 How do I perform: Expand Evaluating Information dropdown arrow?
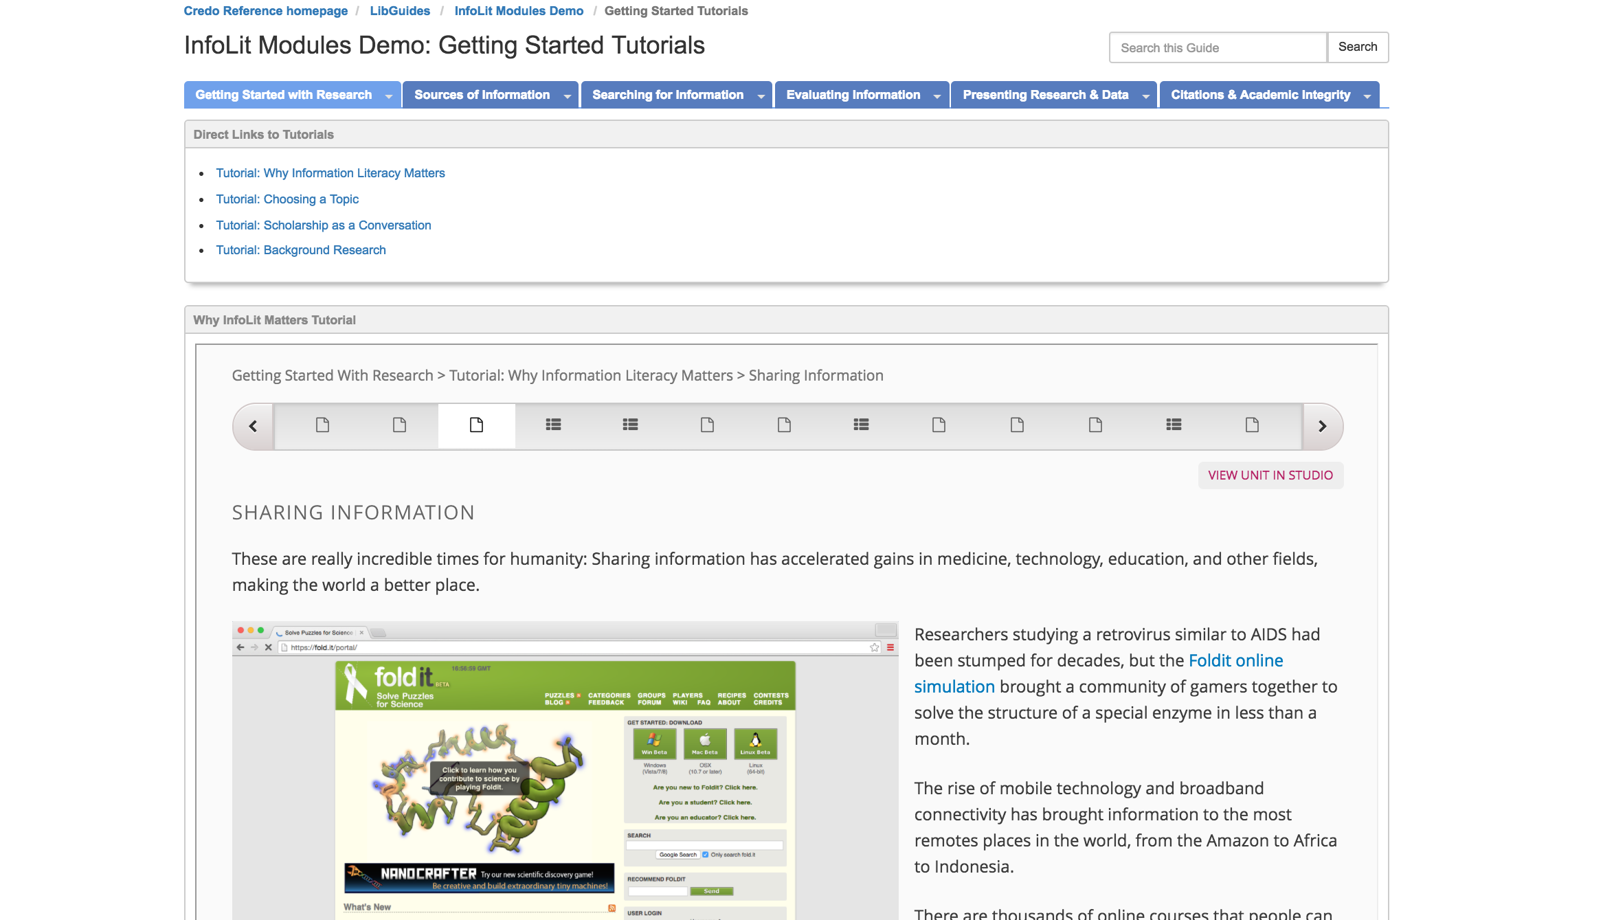coord(937,96)
